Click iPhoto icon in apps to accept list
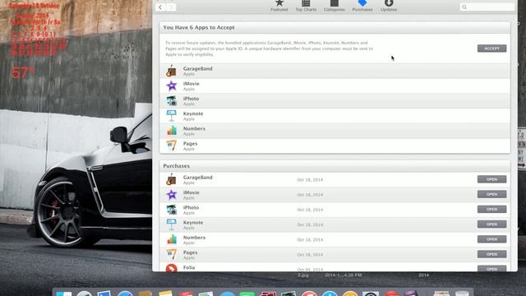The height and width of the screenshot is (296, 526). [x=172, y=100]
